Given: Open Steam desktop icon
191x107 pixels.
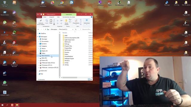Looking at the screenshot, I should [x=5, y=73].
